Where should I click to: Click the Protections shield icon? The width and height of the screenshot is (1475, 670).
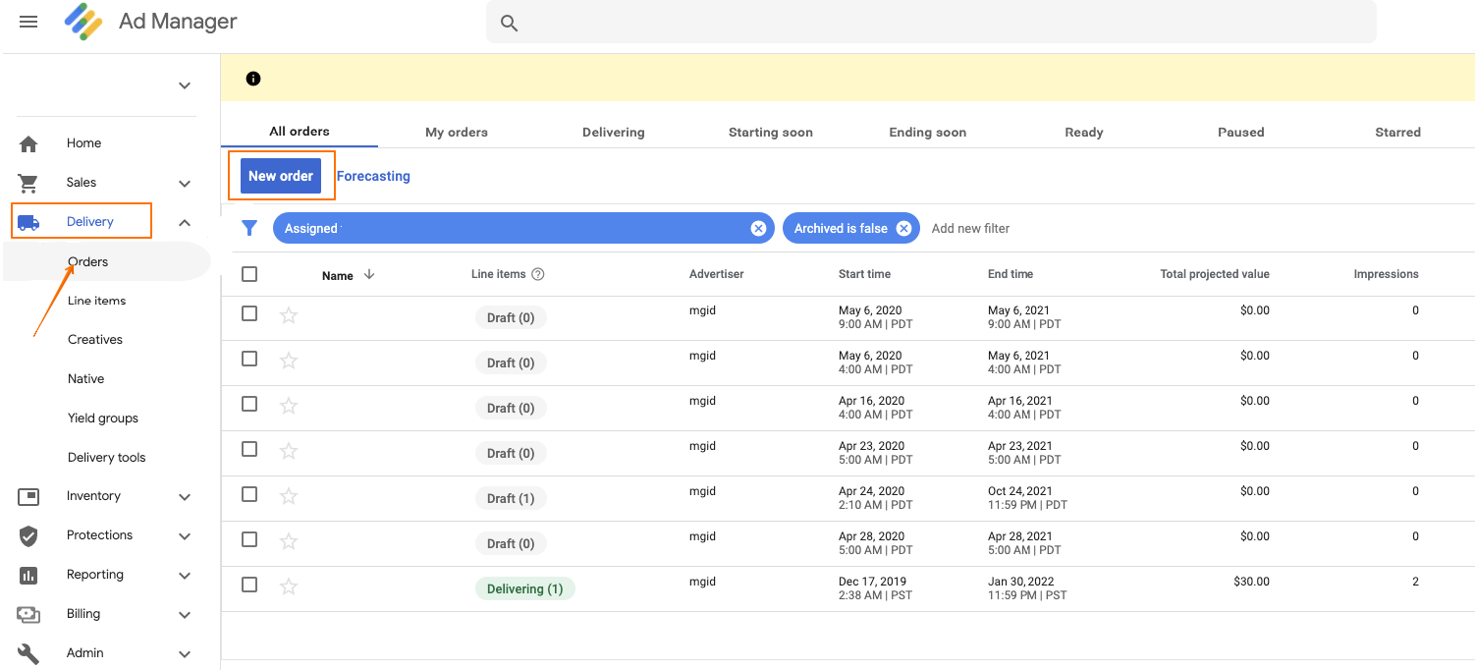[28, 535]
